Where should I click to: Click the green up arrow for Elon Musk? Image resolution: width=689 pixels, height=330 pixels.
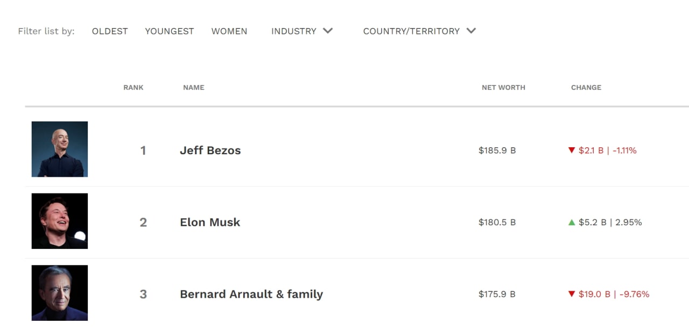(x=572, y=223)
